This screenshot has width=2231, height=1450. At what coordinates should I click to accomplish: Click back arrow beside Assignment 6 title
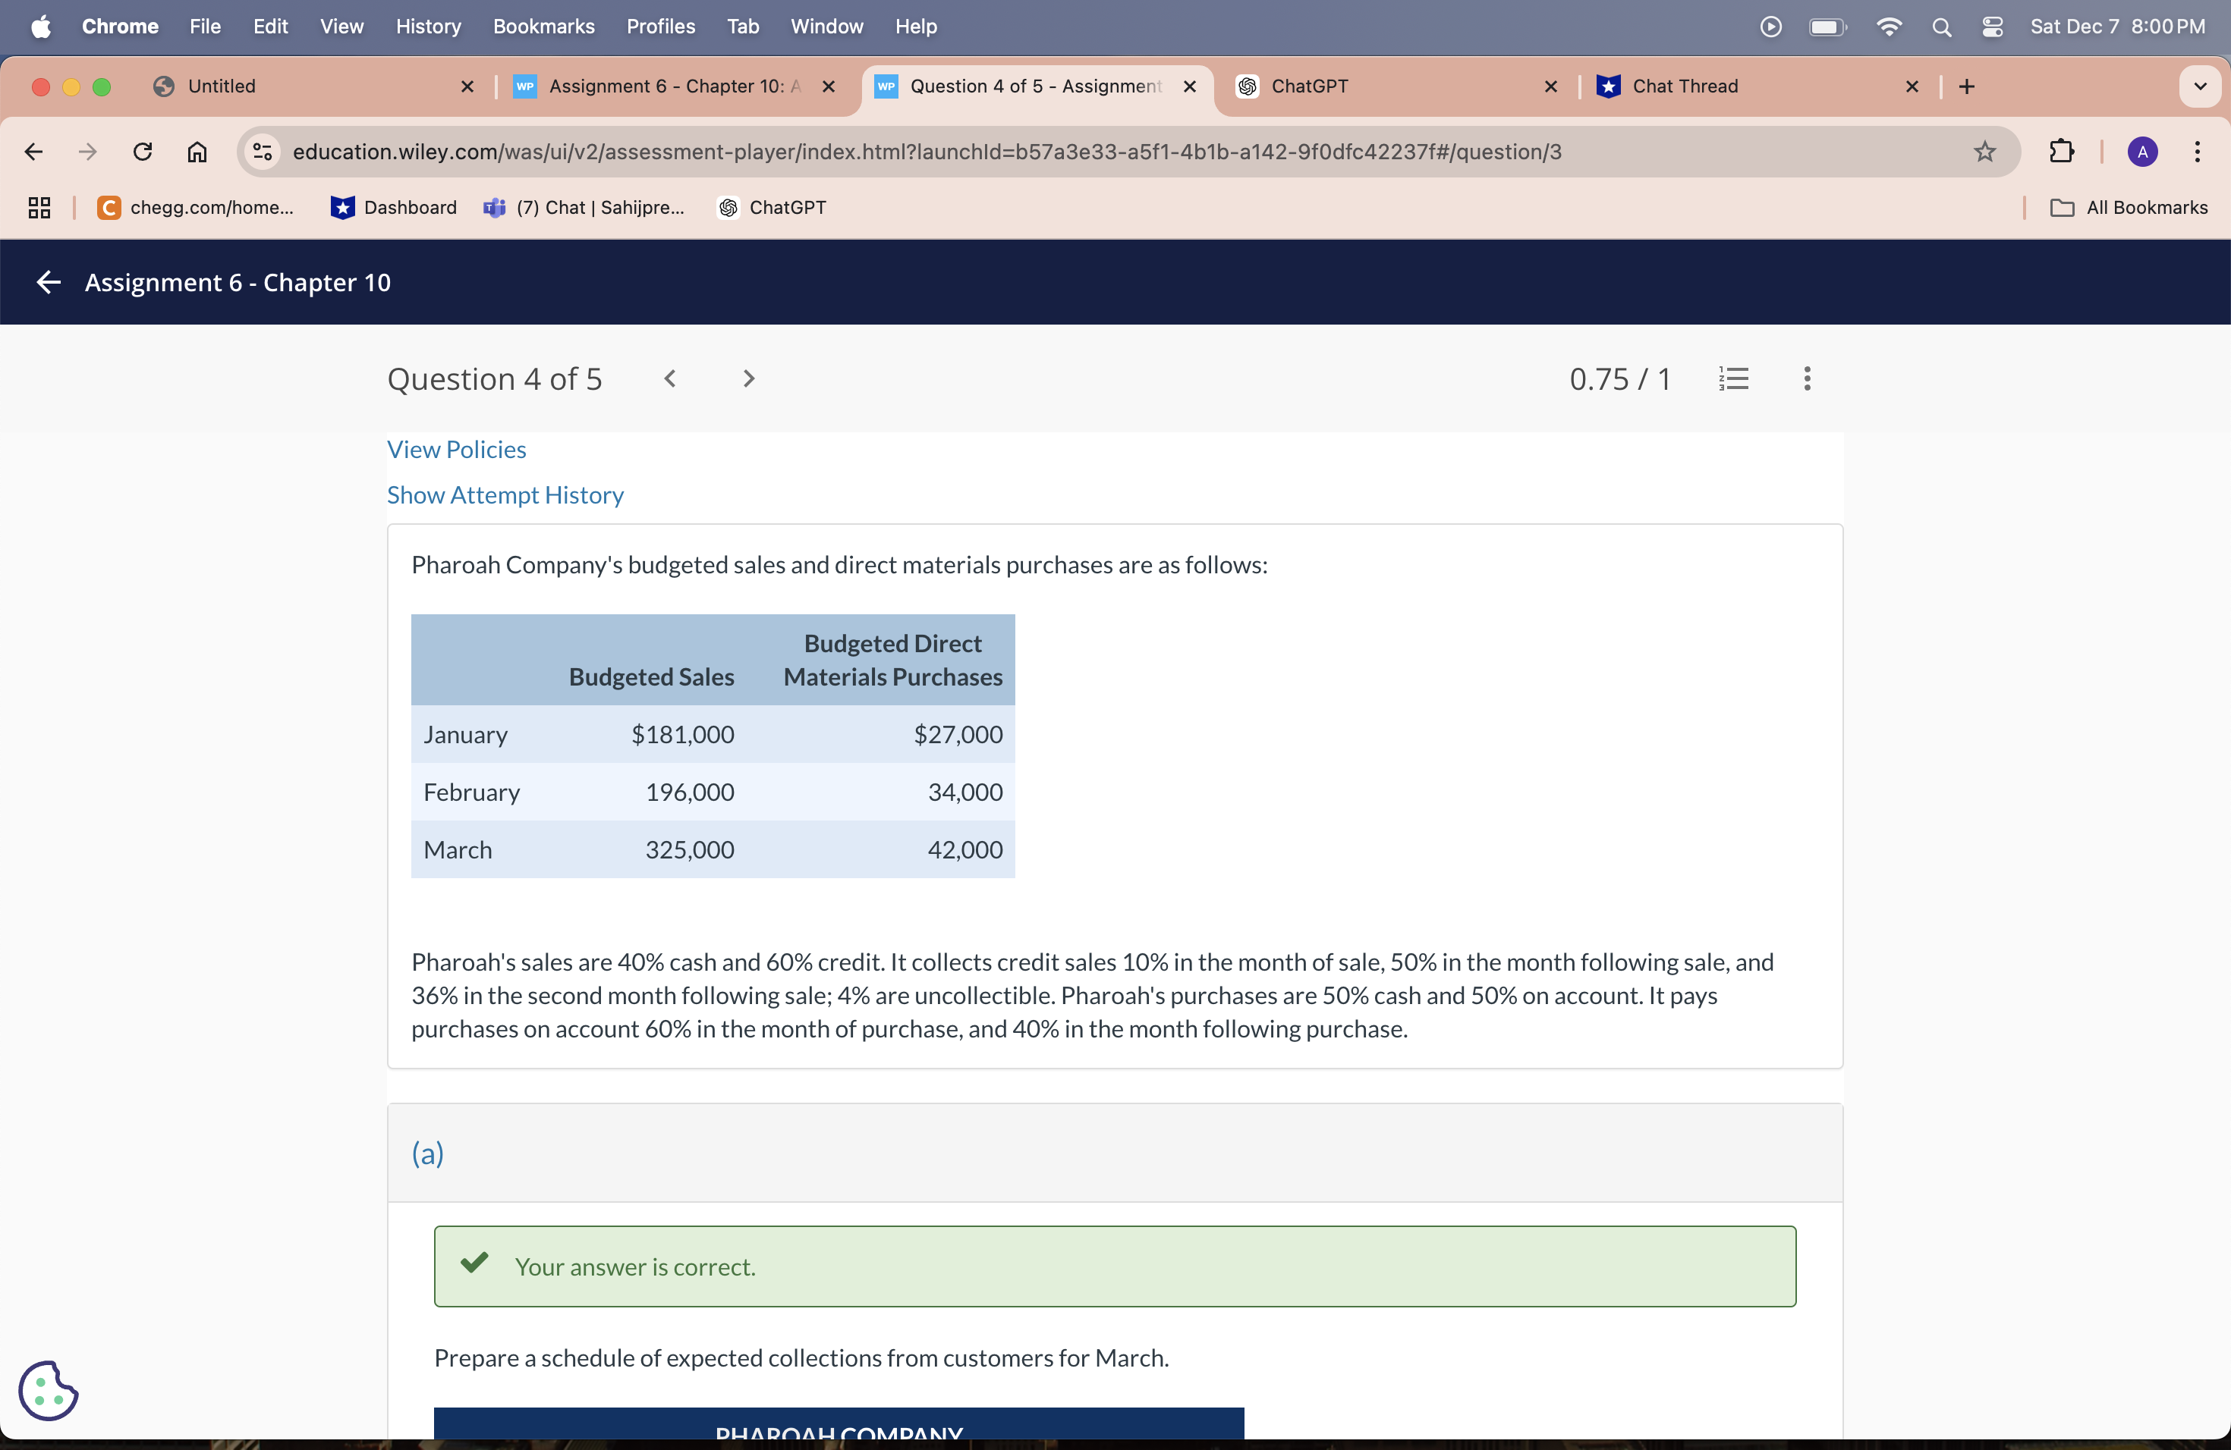coord(48,282)
